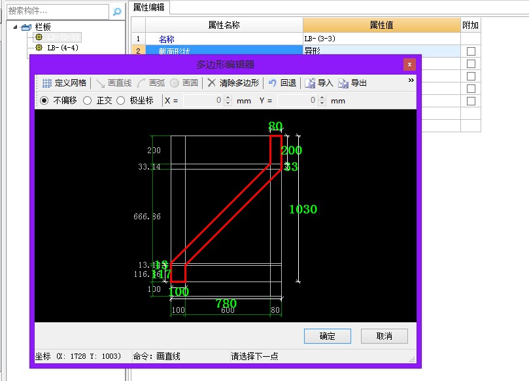Click the X offset input field
Image resolution: width=529 pixels, height=381 pixels.
[x=203, y=100]
